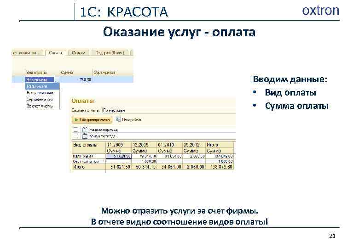Tick the Начало периода checkbox
This screenshot has height=248, width=359.
[75, 130]
